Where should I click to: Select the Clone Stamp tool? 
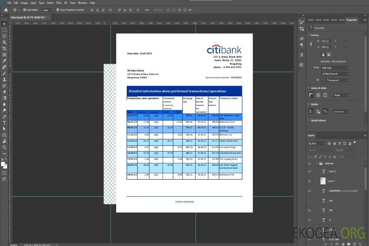coord(4,79)
